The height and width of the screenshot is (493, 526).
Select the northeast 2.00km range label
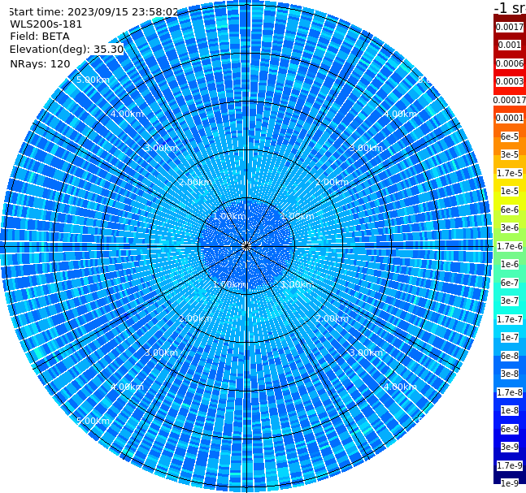tap(332, 182)
